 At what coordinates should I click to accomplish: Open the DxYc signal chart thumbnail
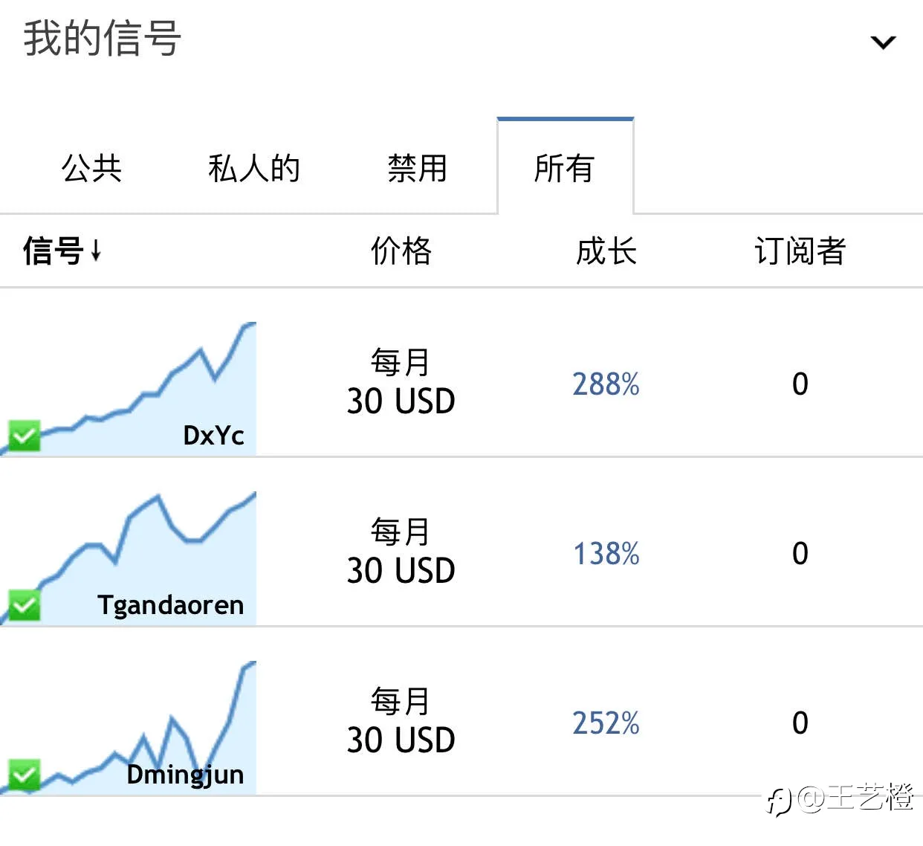click(128, 389)
